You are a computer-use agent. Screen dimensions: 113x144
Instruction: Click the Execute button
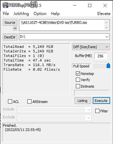click(101, 101)
